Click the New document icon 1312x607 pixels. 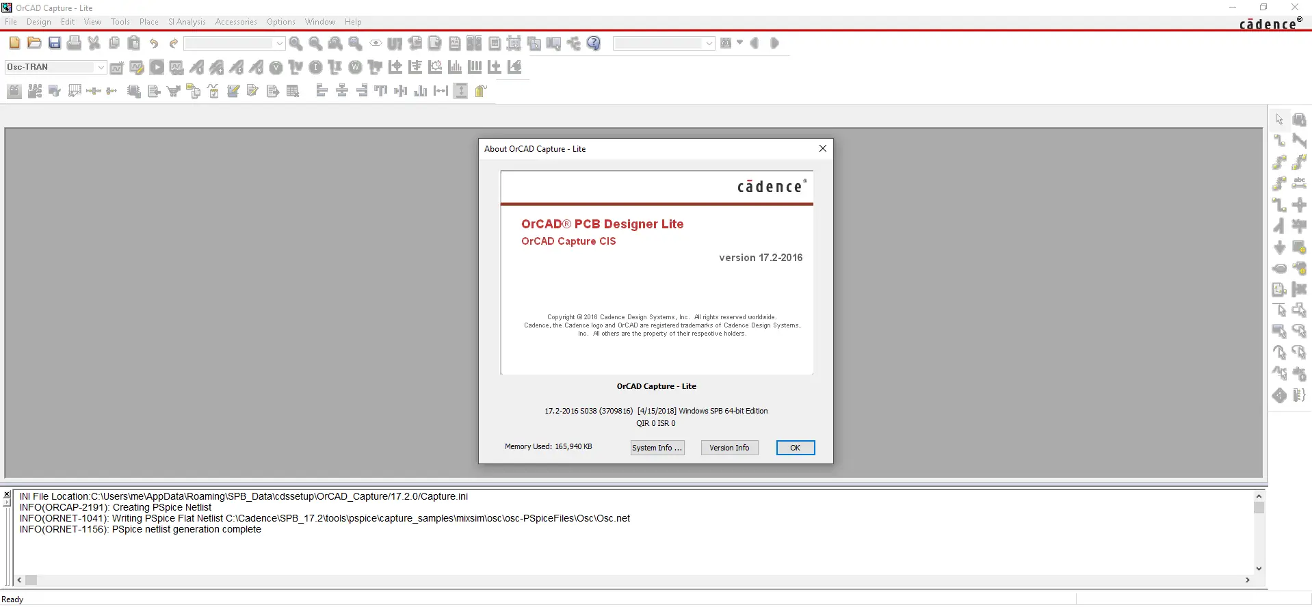[x=14, y=43]
